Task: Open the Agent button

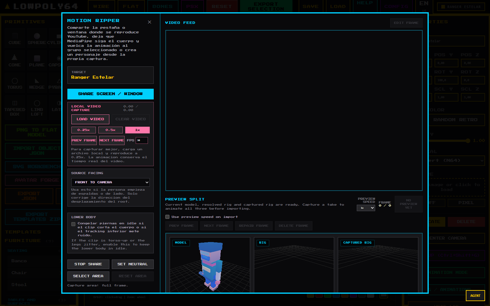Action: (x=475, y=296)
